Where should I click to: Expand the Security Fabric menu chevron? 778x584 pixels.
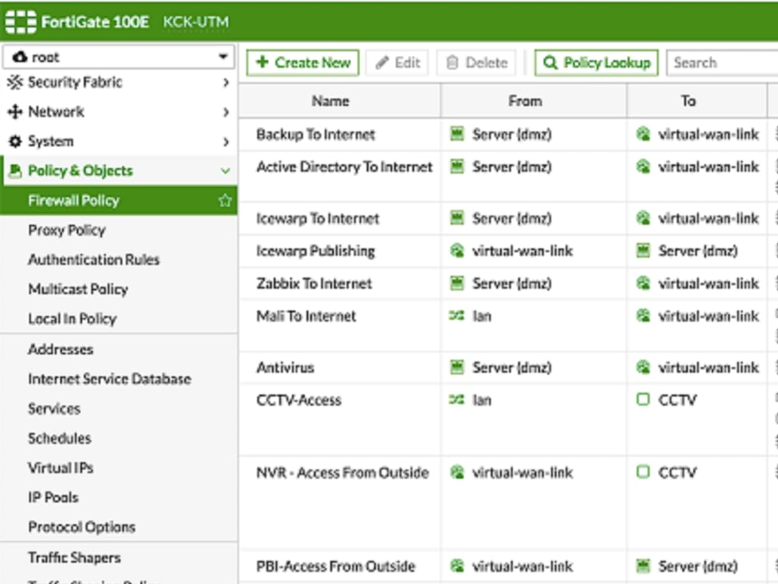226,83
